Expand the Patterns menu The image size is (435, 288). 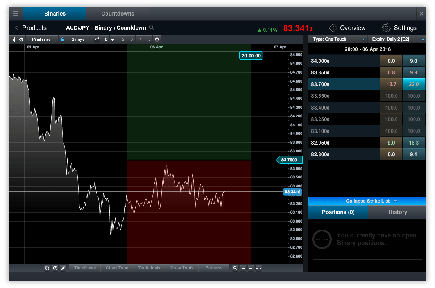(x=214, y=268)
